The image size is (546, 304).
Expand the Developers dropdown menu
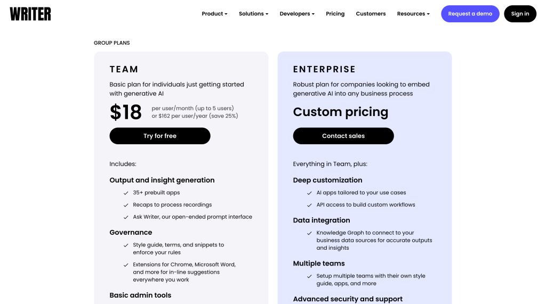coord(297,14)
